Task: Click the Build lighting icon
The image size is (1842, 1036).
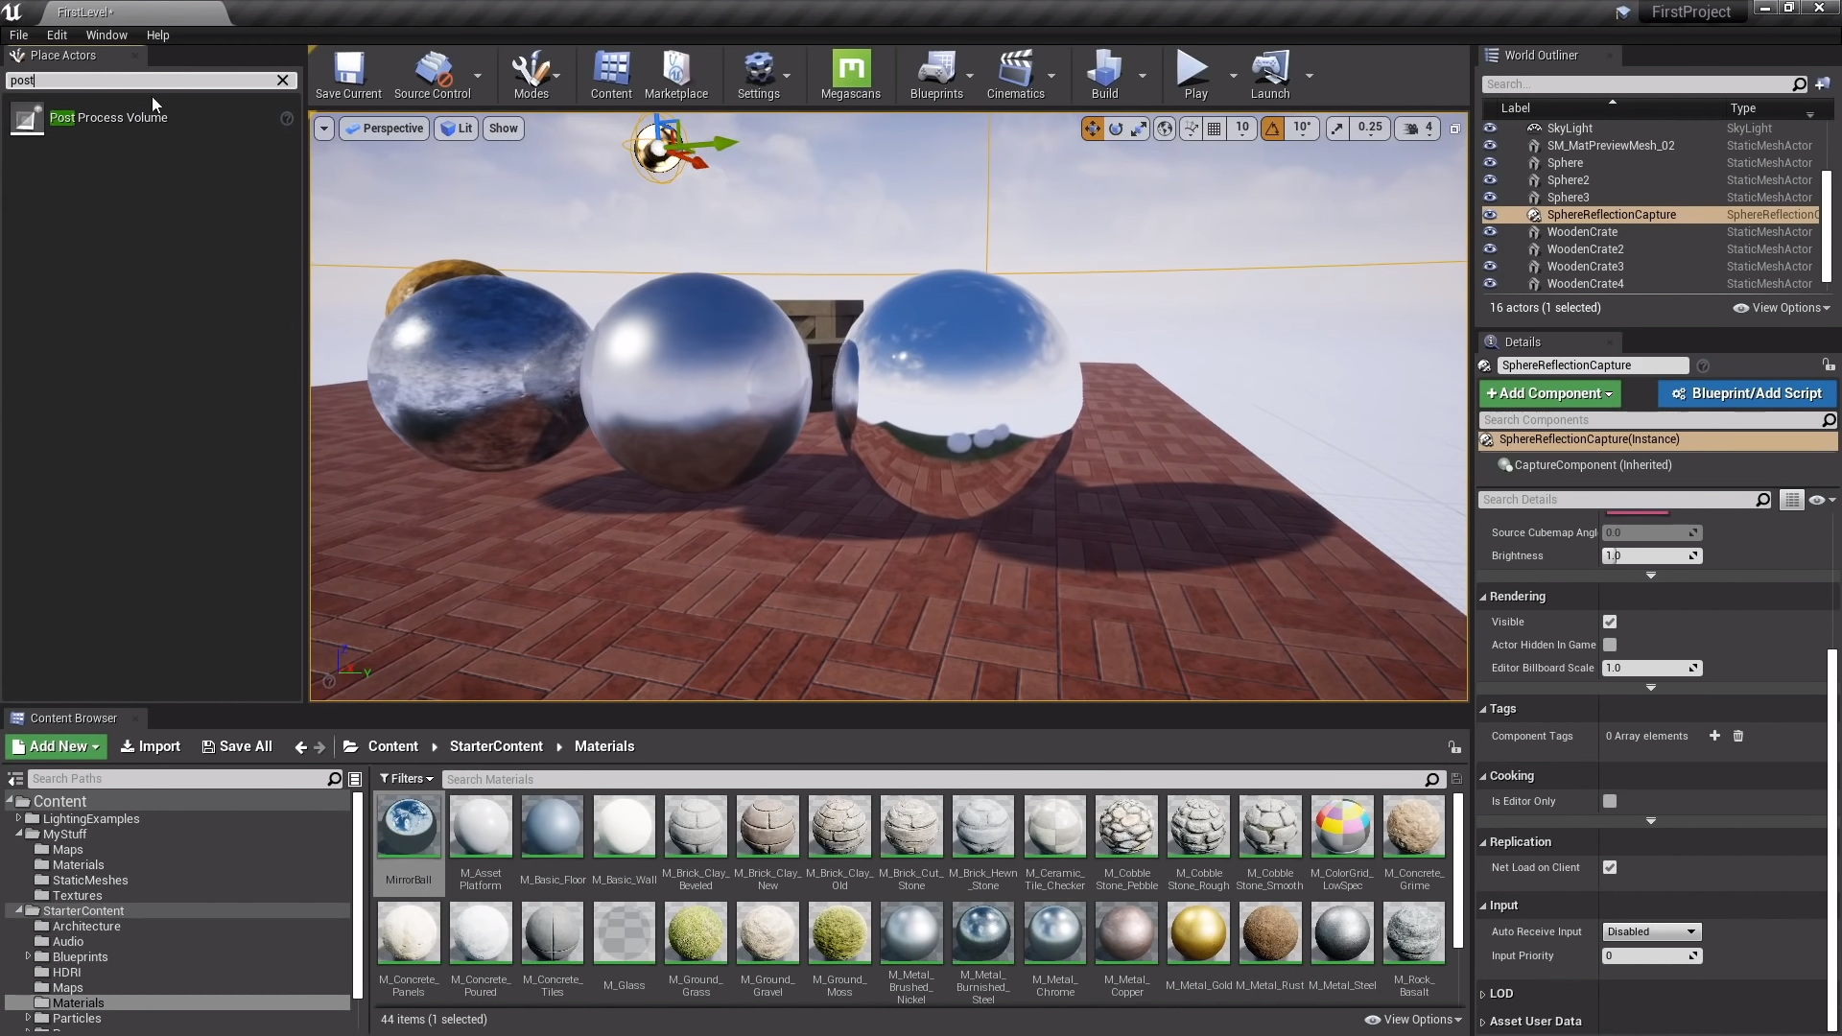Action: tap(1103, 75)
